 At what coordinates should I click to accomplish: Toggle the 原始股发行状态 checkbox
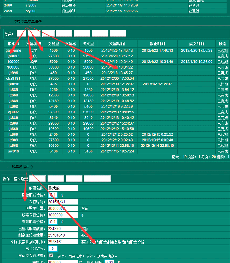tap(51, 256)
